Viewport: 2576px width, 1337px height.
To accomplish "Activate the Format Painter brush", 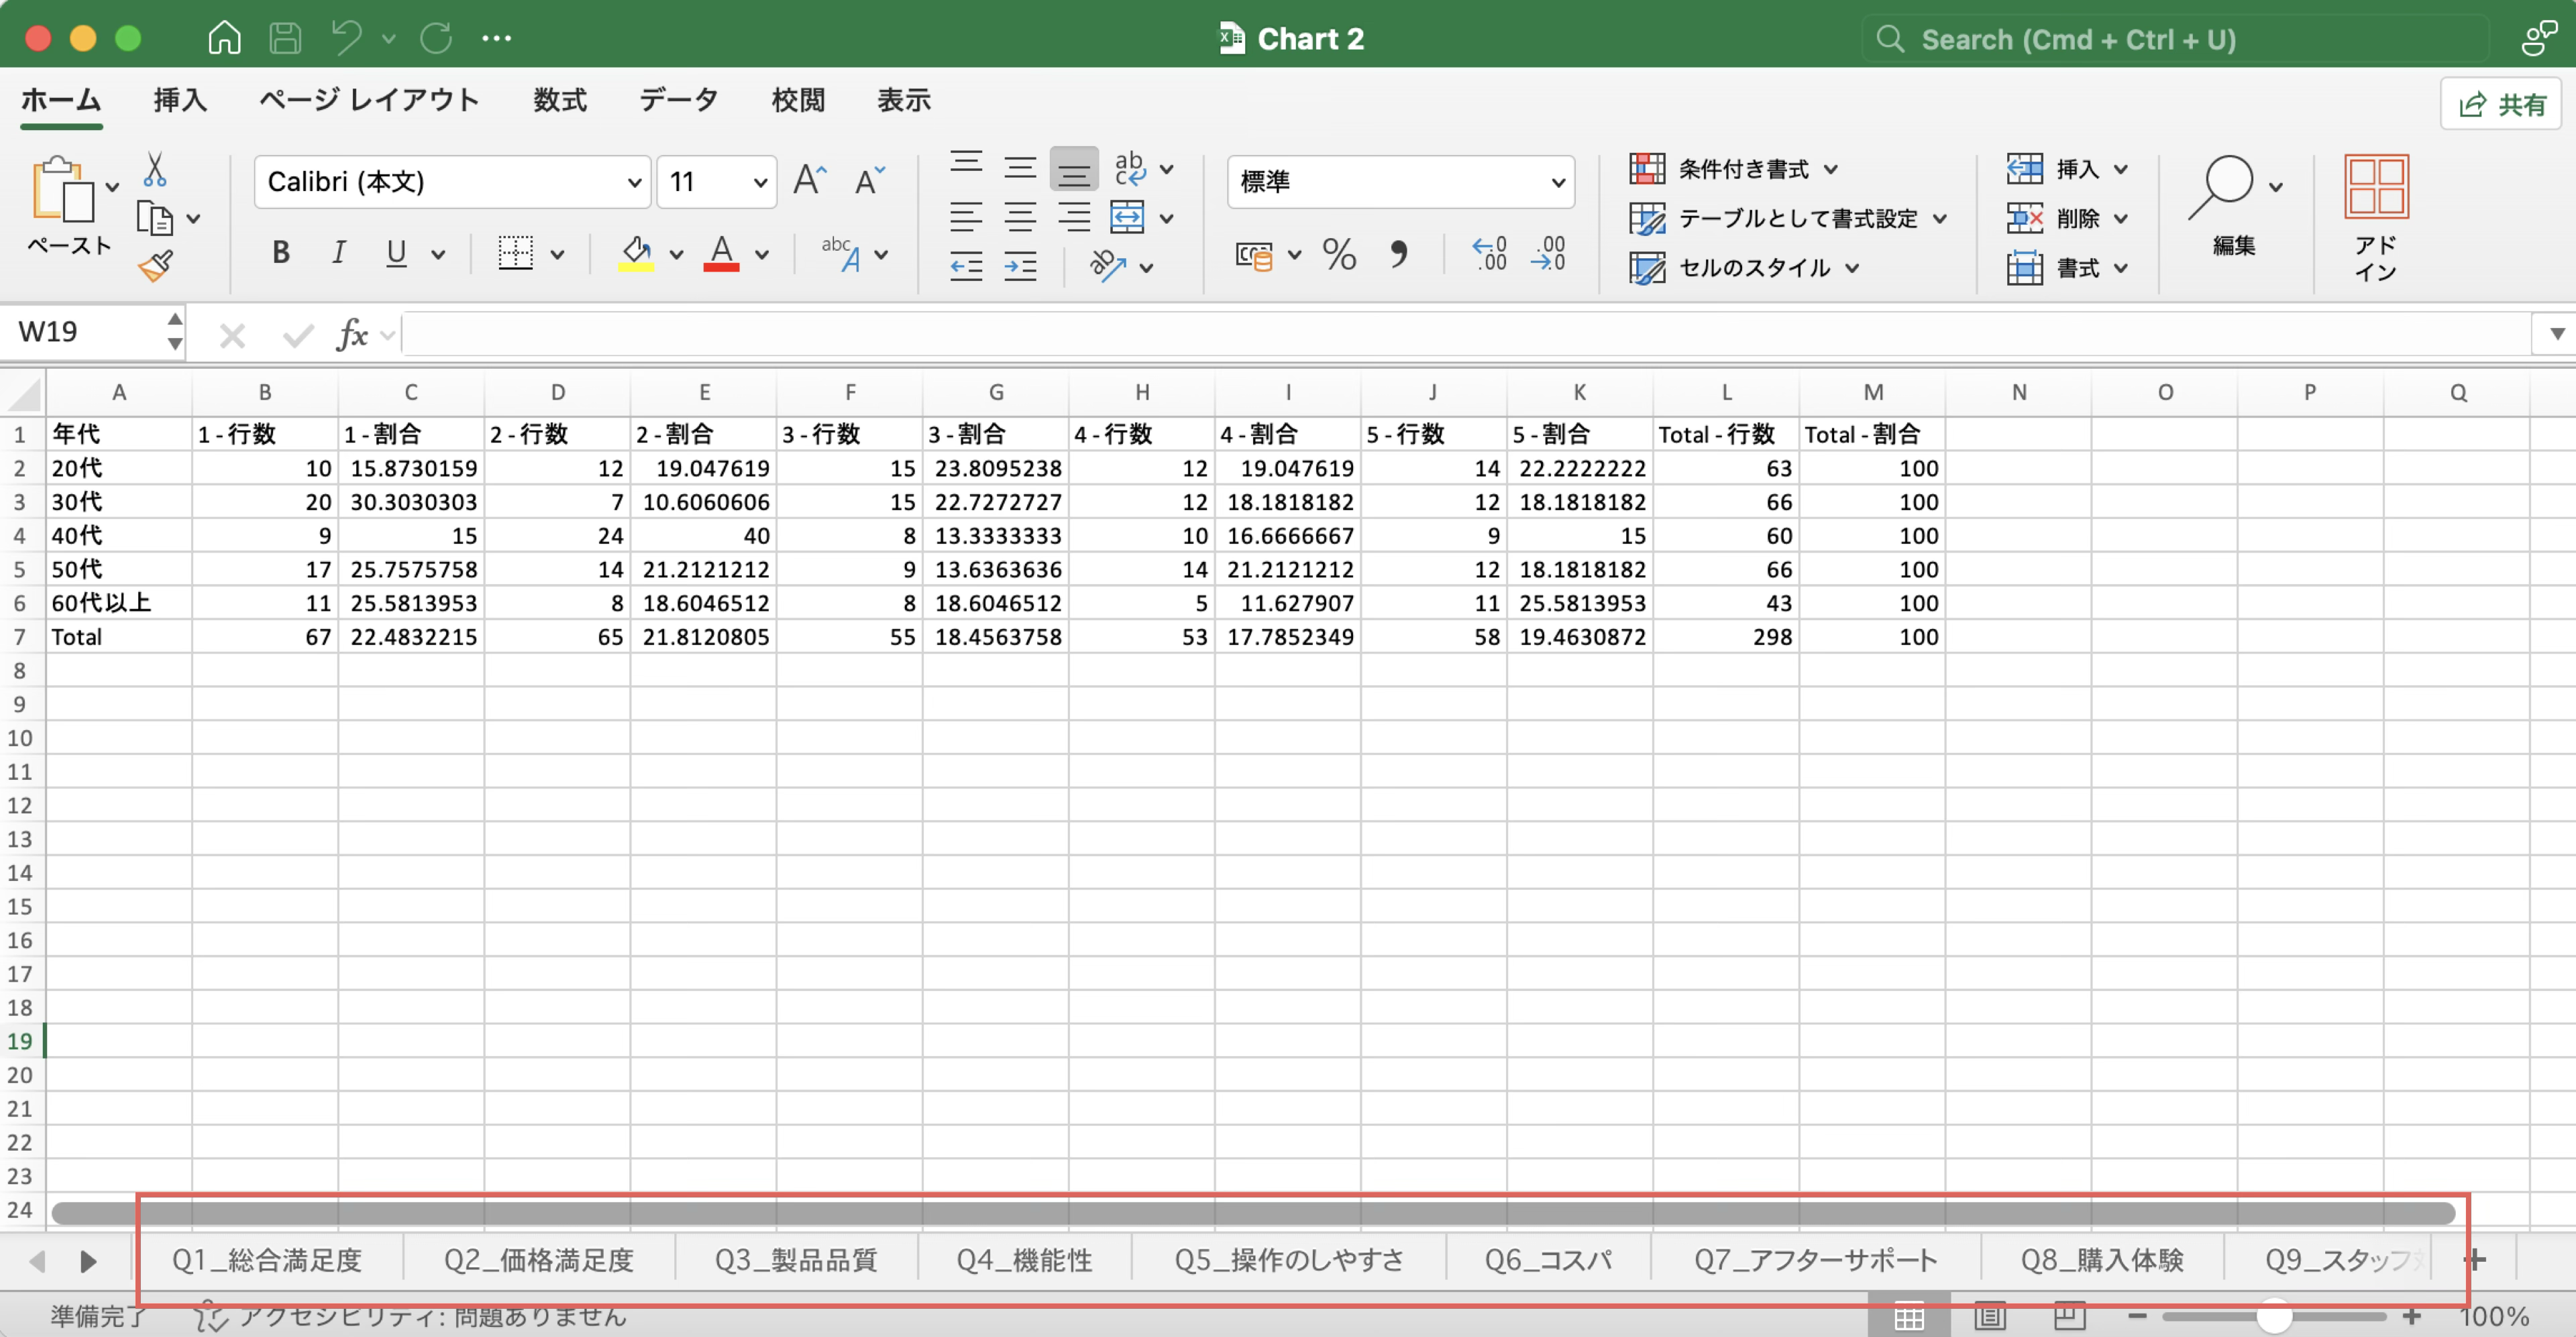I will point(155,266).
